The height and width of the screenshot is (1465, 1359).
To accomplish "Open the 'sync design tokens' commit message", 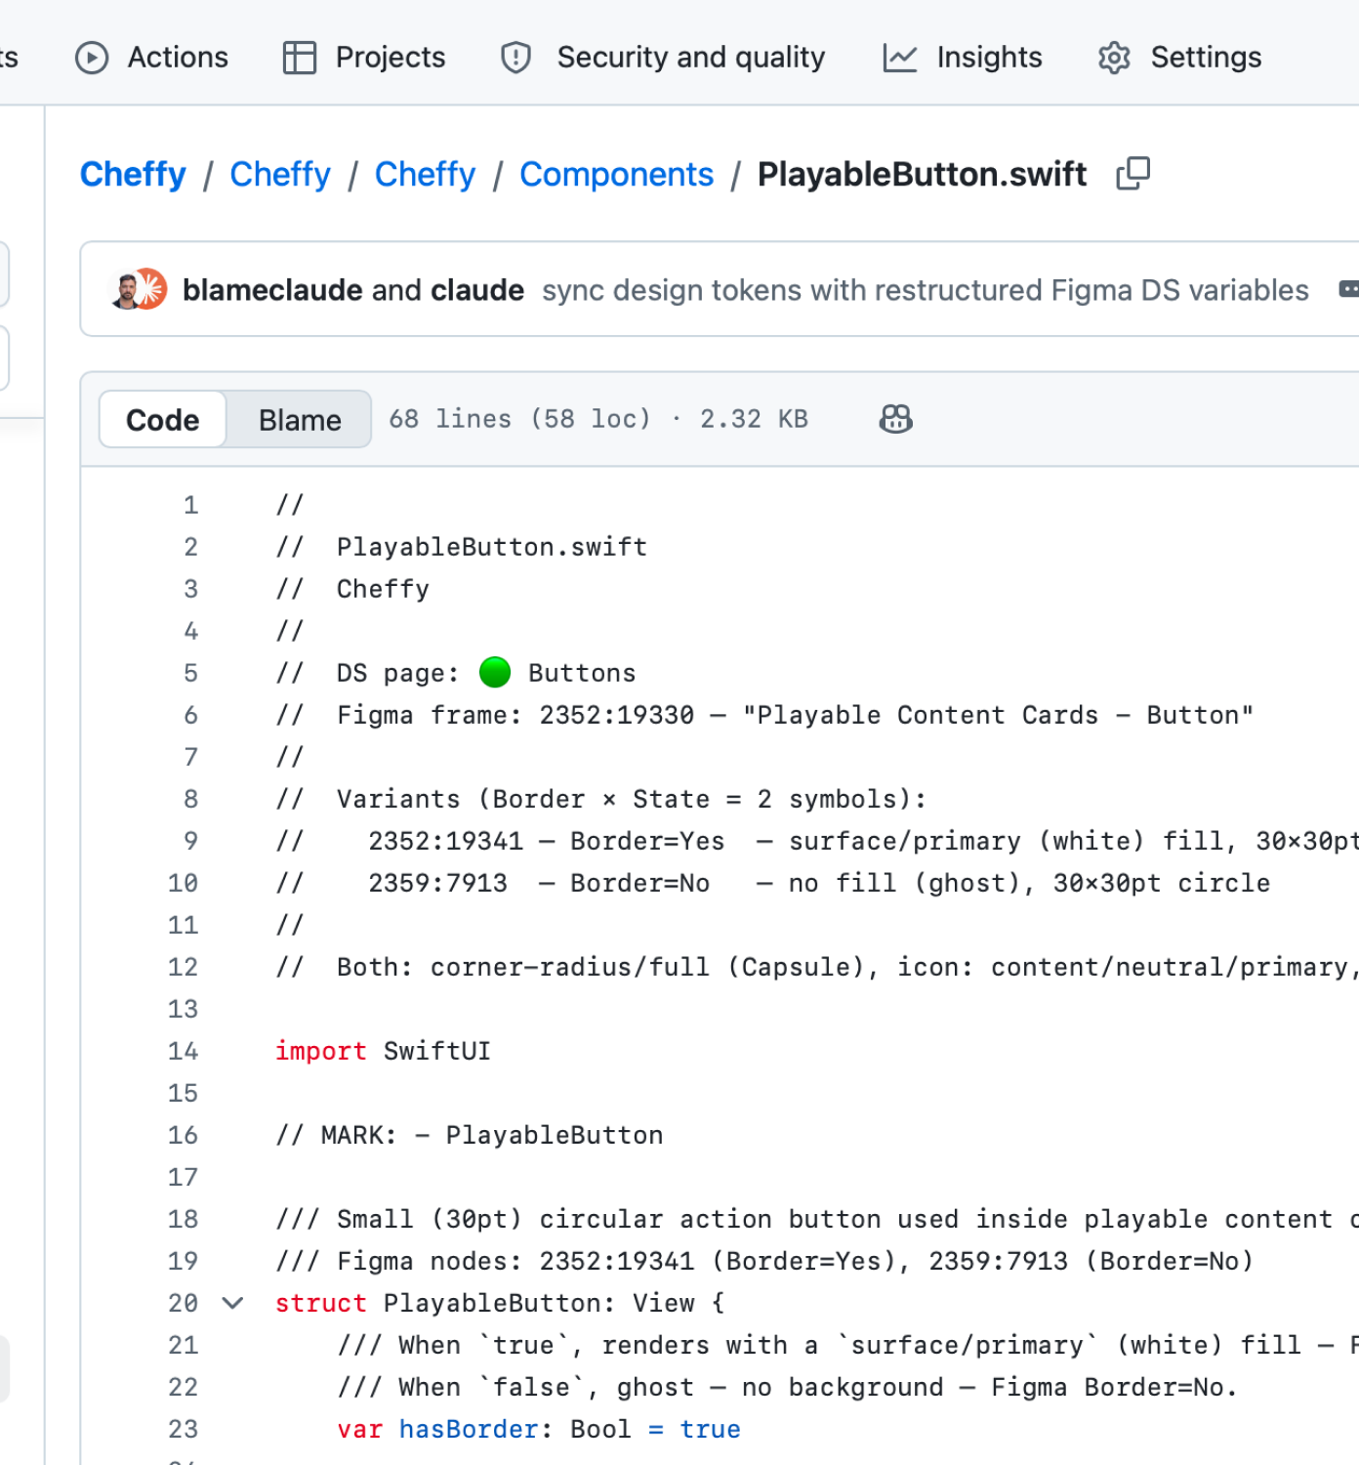I will click(x=926, y=290).
